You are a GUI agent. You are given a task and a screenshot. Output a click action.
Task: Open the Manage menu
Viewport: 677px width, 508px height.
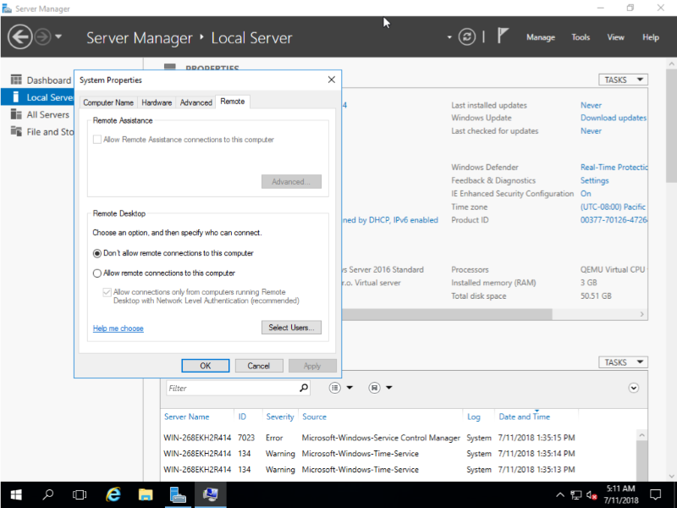coord(541,37)
